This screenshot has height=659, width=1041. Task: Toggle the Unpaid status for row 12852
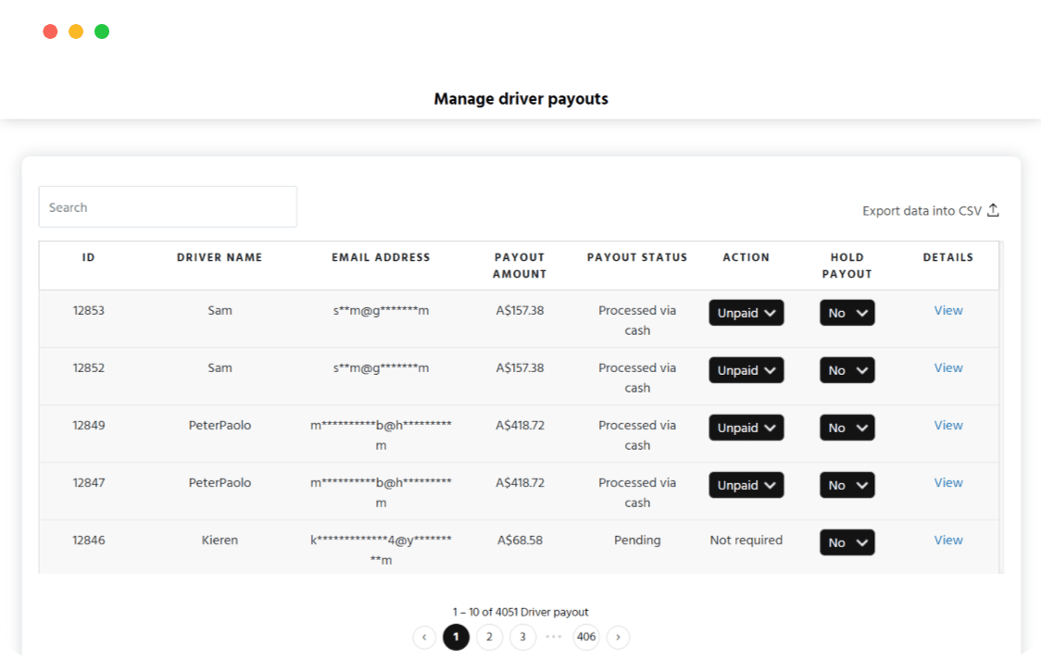(x=746, y=369)
